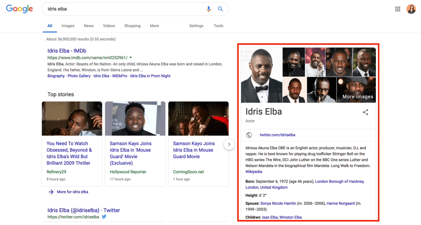Click the blue search magnifier icon

pos(221,9)
